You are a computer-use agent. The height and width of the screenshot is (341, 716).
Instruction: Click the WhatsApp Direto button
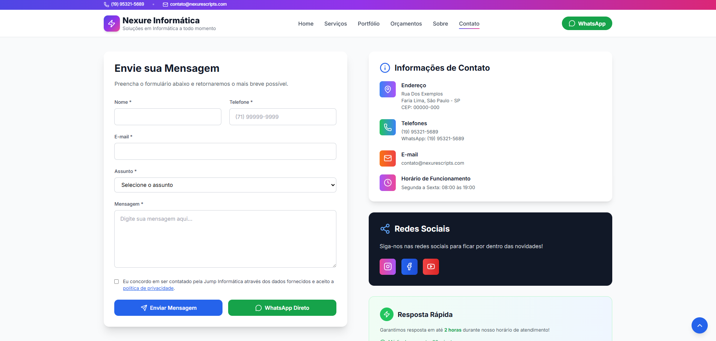(x=282, y=308)
